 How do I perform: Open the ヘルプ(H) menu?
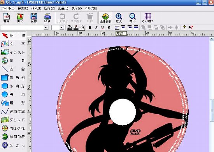point(91,8)
